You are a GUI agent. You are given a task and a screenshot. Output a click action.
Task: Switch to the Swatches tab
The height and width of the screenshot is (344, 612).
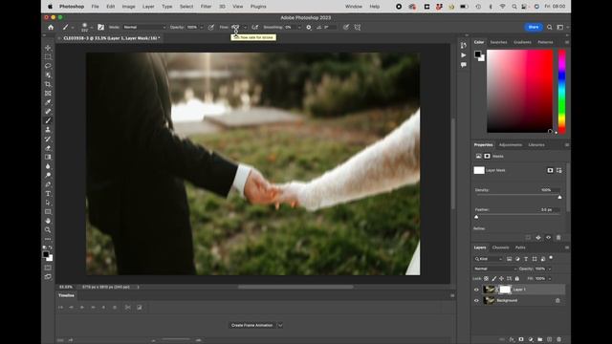click(x=498, y=42)
